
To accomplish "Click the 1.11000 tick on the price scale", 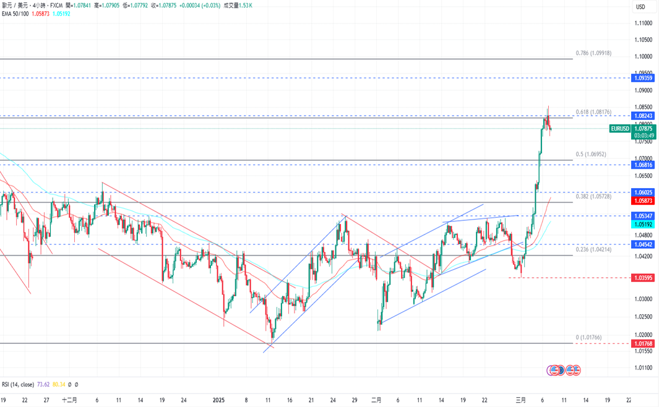I will 644,24.
